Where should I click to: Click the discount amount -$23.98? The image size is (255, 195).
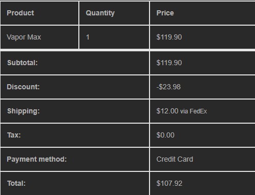point(168,87)
